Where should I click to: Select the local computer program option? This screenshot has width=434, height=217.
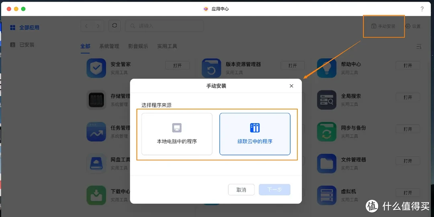click(x=177, y=134)
